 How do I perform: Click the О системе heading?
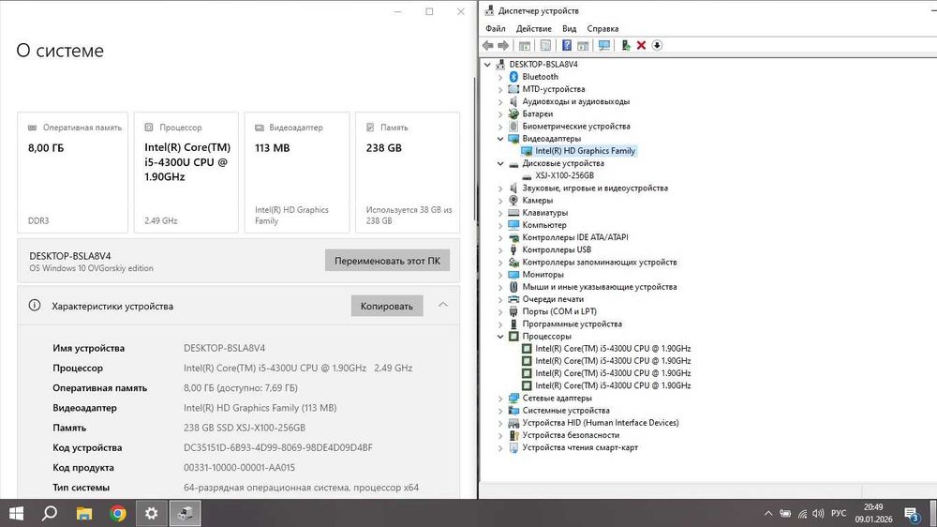(60, 51)
